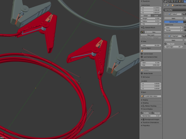Collapse the Subsurf modifier panel
The width and height of the screenshot is (186, 139).
coord(165,14)
